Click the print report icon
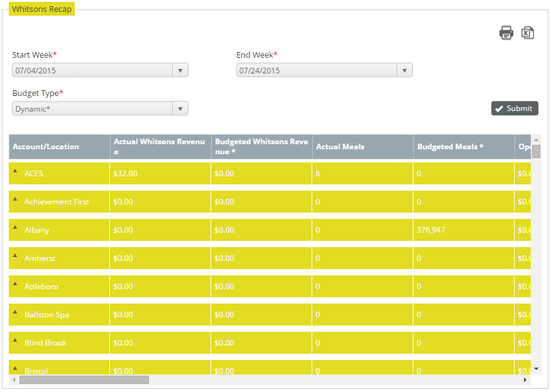 [506, 33]
